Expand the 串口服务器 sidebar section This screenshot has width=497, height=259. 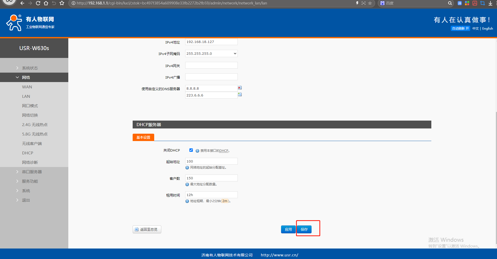pyautogui.click(x=32, y=172)
